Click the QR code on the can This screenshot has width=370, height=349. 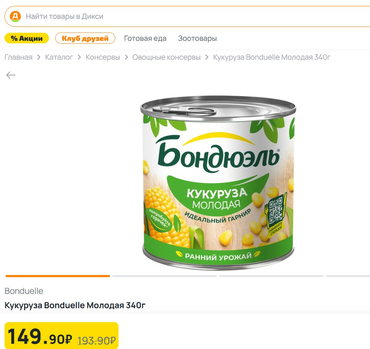(276, 211)
